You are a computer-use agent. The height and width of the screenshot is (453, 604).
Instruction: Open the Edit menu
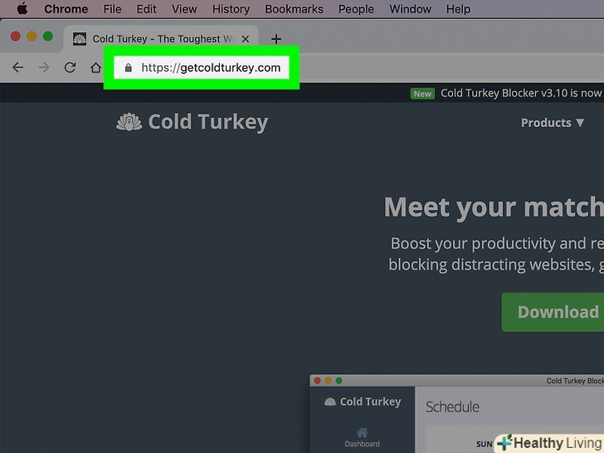pyautogui.click(x=146, y=9)
